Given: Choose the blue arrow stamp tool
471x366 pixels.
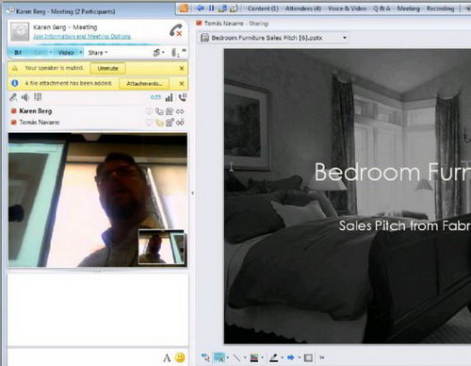Looking at the screenshot, I should click(x=291, y=358).
